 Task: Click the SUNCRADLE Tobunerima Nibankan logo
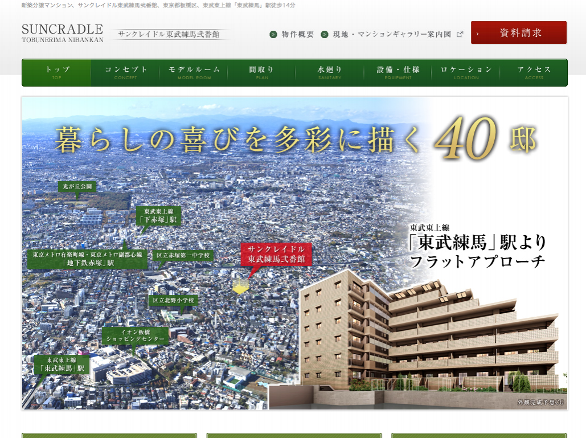(x=63, y=33)
